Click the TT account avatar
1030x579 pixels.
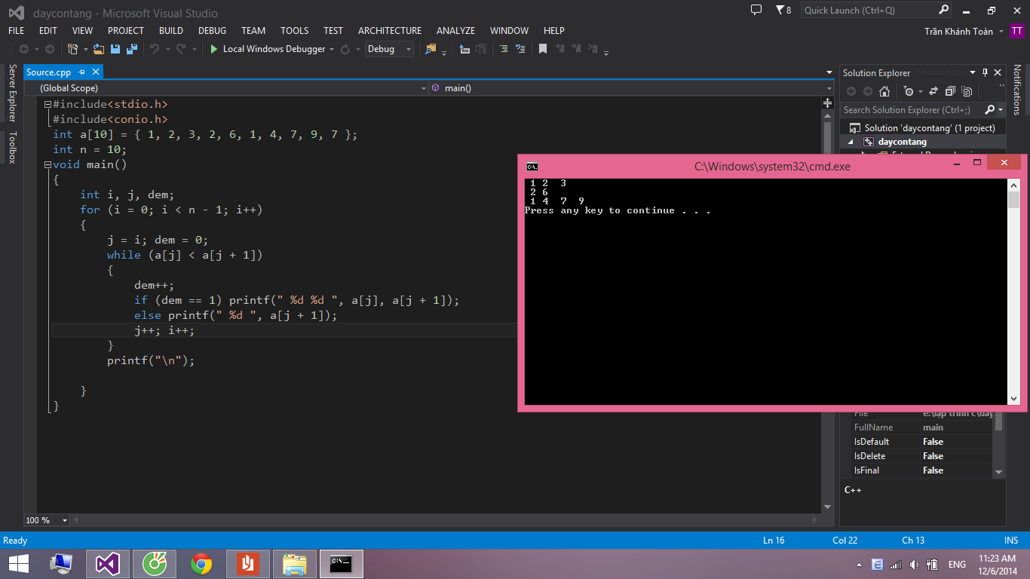point(1017,32)
